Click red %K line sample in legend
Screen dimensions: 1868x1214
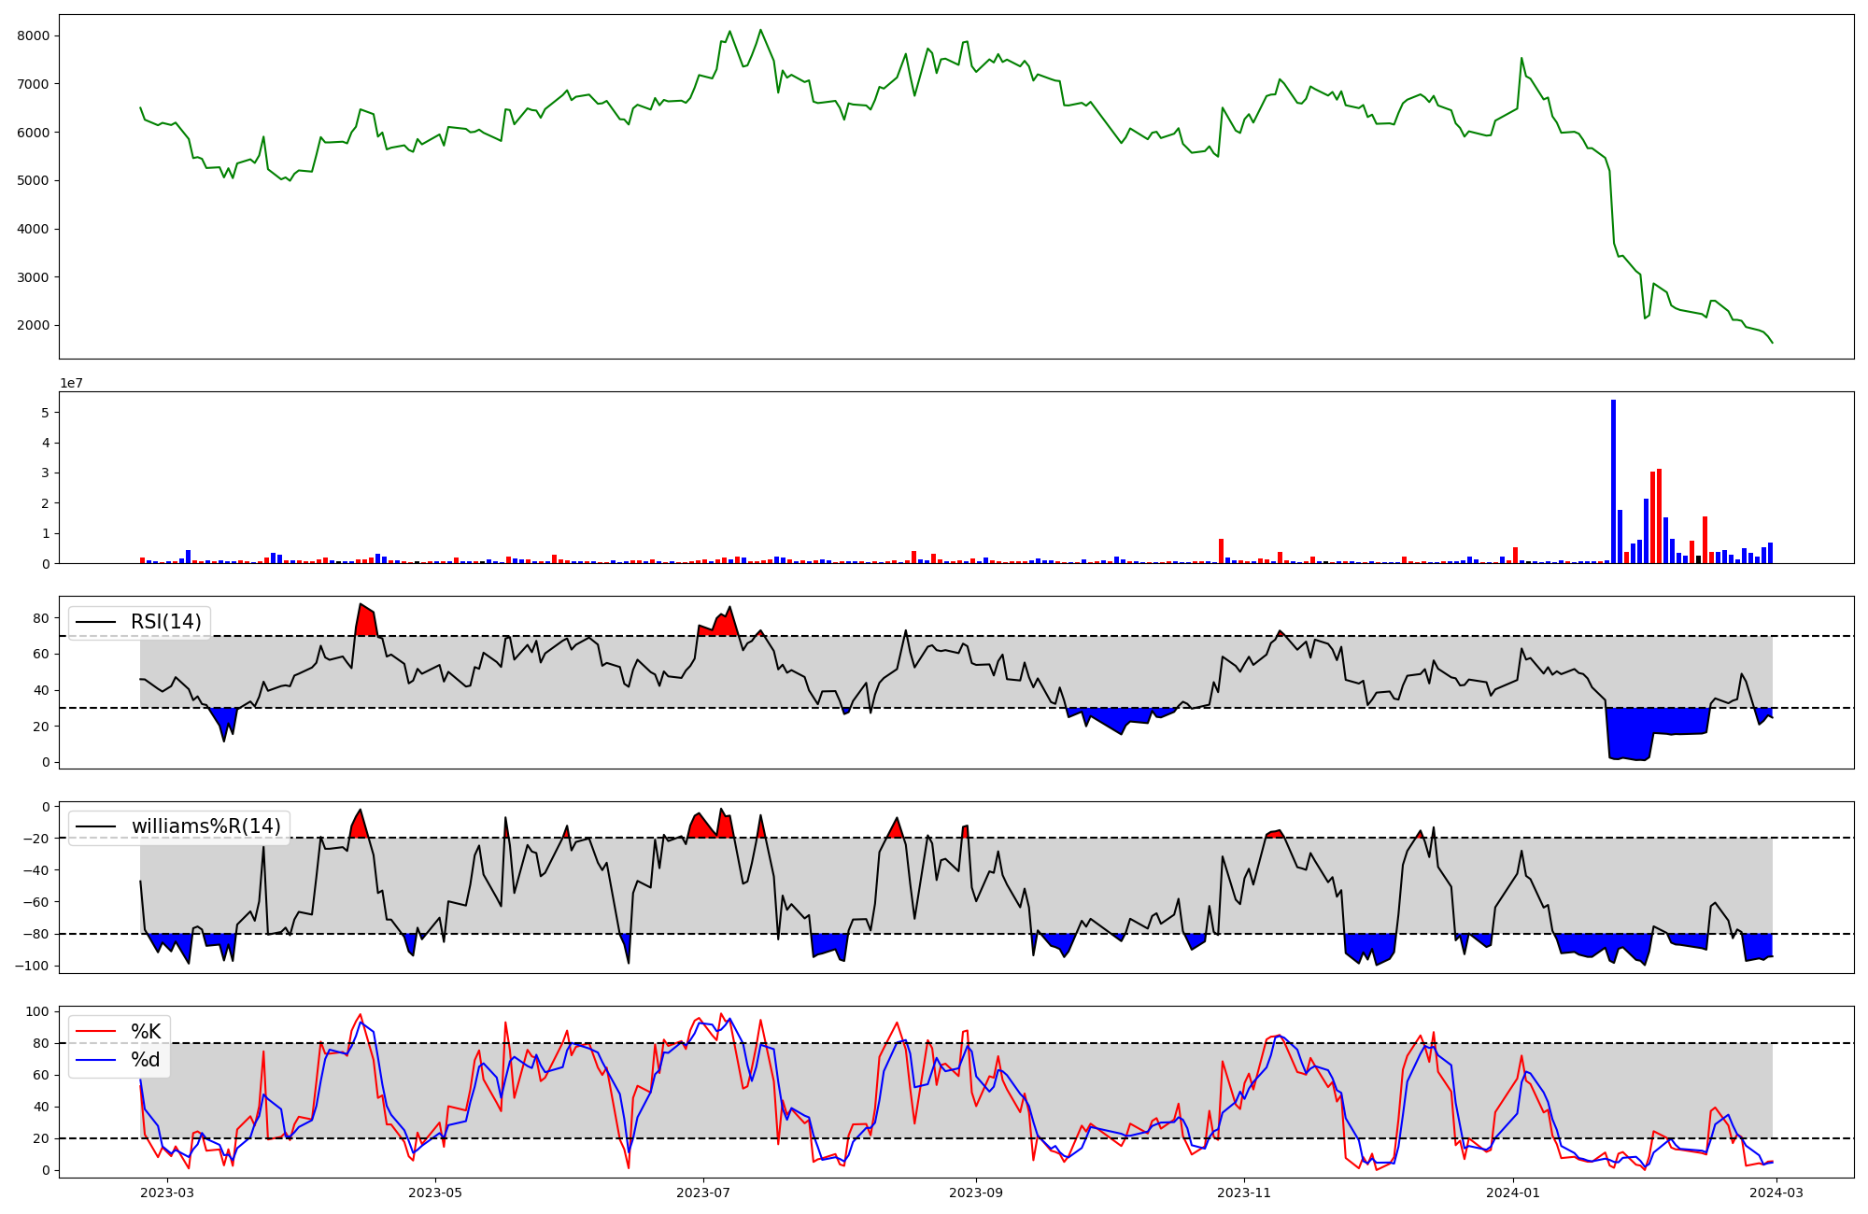click(x=95, y=1032)
